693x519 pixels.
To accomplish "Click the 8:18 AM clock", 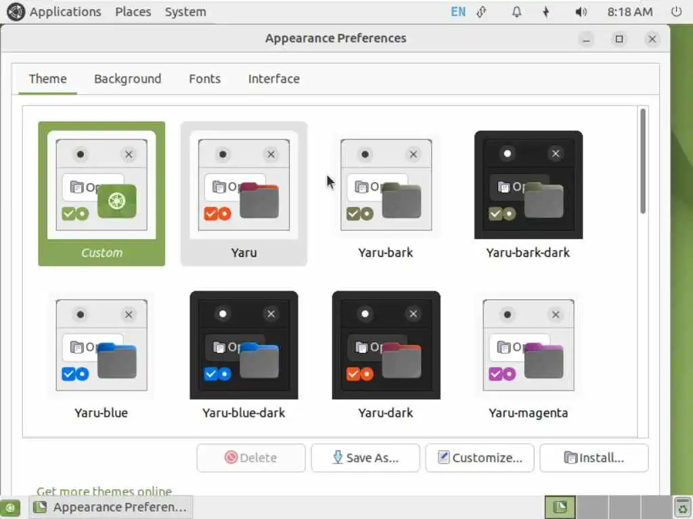I will [629, 12].
